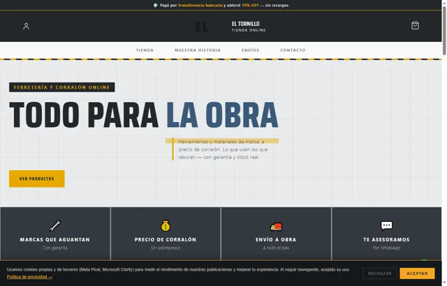Click the scrollbar down arrow
This screenshot has height=286, width=447.
[444, 283]
